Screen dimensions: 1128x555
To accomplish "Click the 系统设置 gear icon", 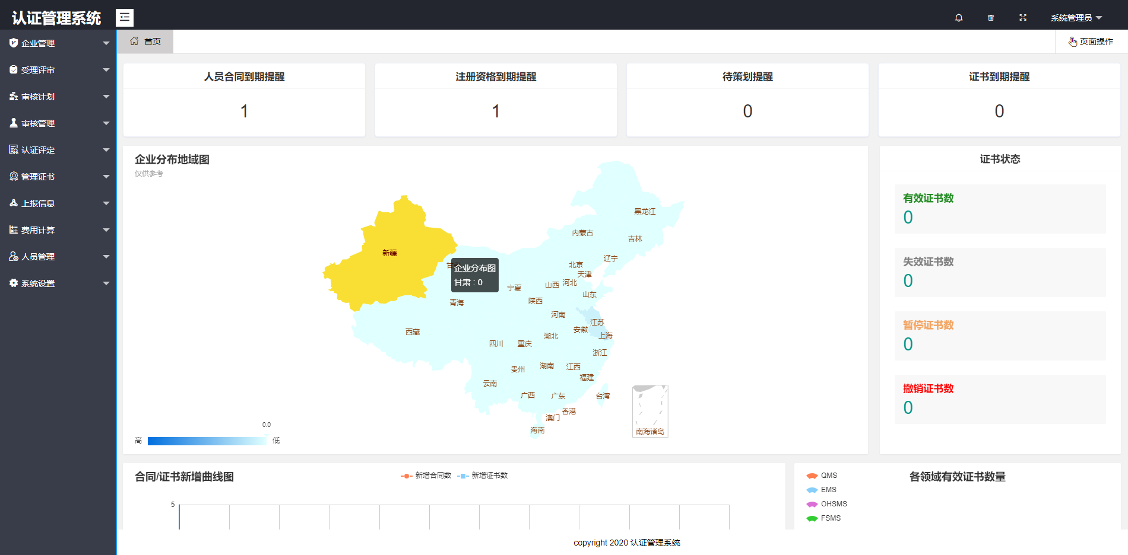I will coord(13,283).
